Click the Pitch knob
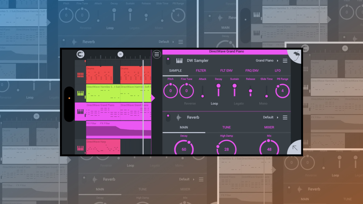The image size is (363, 204). pos(171,91)
